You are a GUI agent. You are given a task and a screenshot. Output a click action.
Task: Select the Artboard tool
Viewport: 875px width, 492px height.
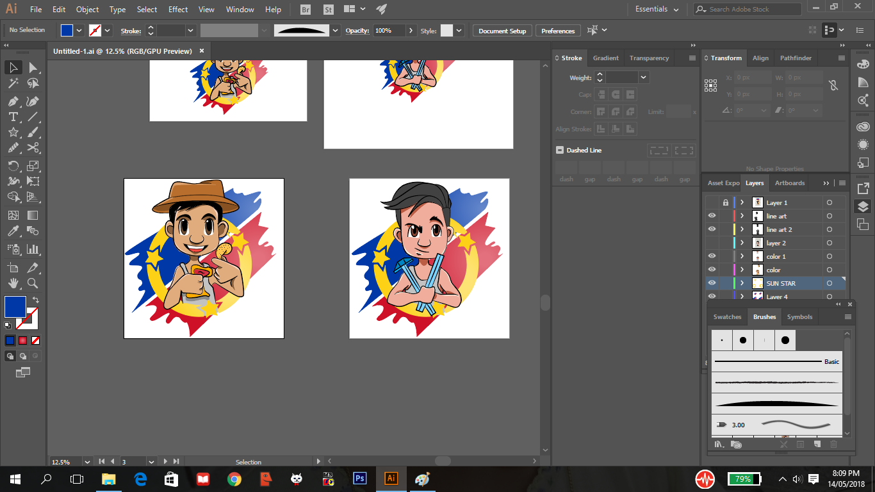(13, 267)
